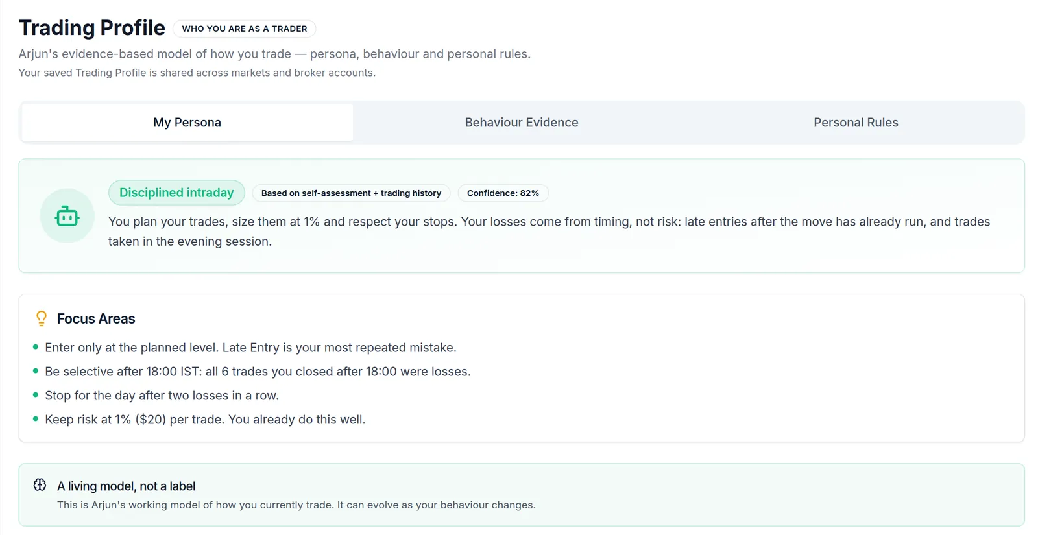The width and height of the screenshot is (1038, 535).
Task: Click the green dot before Stop for the day
Action: click(x=36, y=395)
